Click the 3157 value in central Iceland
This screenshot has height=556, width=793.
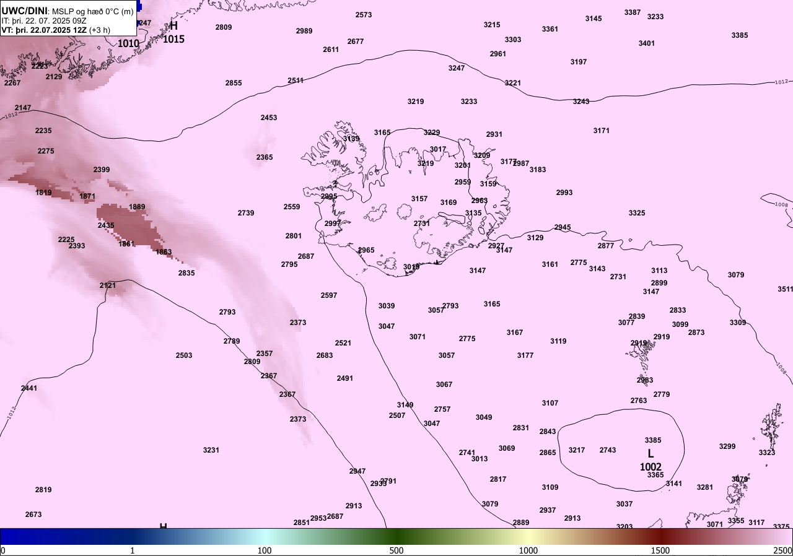point(419,199)
